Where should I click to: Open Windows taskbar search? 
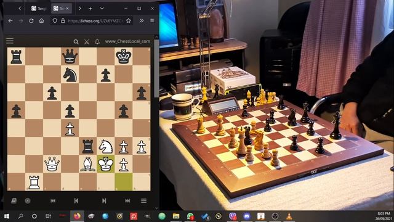(x=20, y=216)
